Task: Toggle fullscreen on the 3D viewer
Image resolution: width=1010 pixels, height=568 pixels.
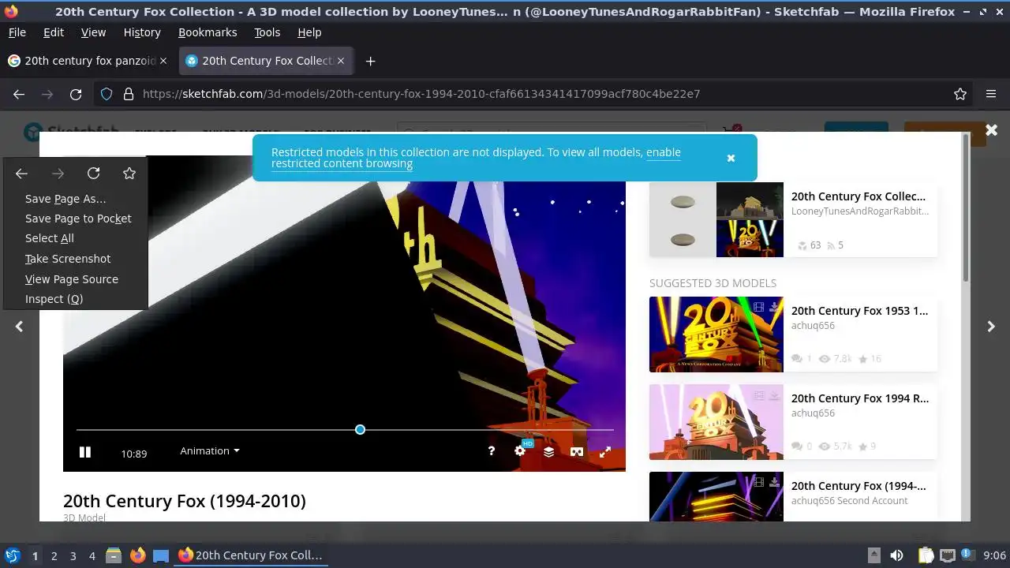Action: (605, 451)
